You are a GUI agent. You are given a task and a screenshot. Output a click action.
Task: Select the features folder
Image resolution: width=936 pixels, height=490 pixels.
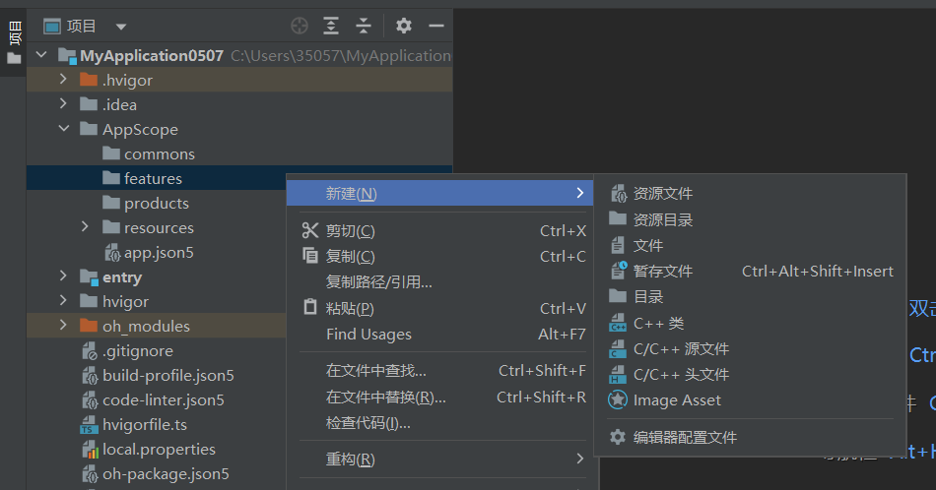[157, 178]
